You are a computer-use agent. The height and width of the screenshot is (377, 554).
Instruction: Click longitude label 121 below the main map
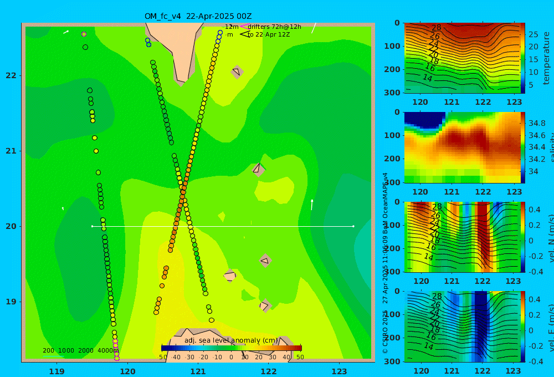click(198, 371)
